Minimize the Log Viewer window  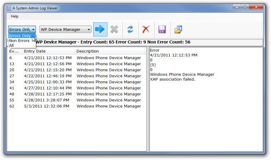pyautogui.click(x=237, y=7)
